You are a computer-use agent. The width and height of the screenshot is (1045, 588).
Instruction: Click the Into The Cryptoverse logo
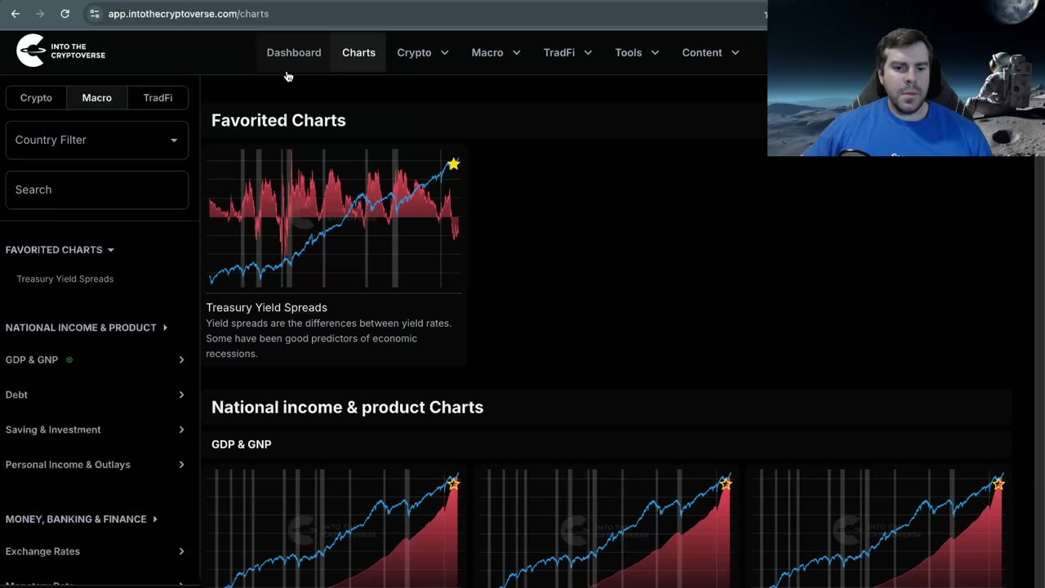[60, 51]
